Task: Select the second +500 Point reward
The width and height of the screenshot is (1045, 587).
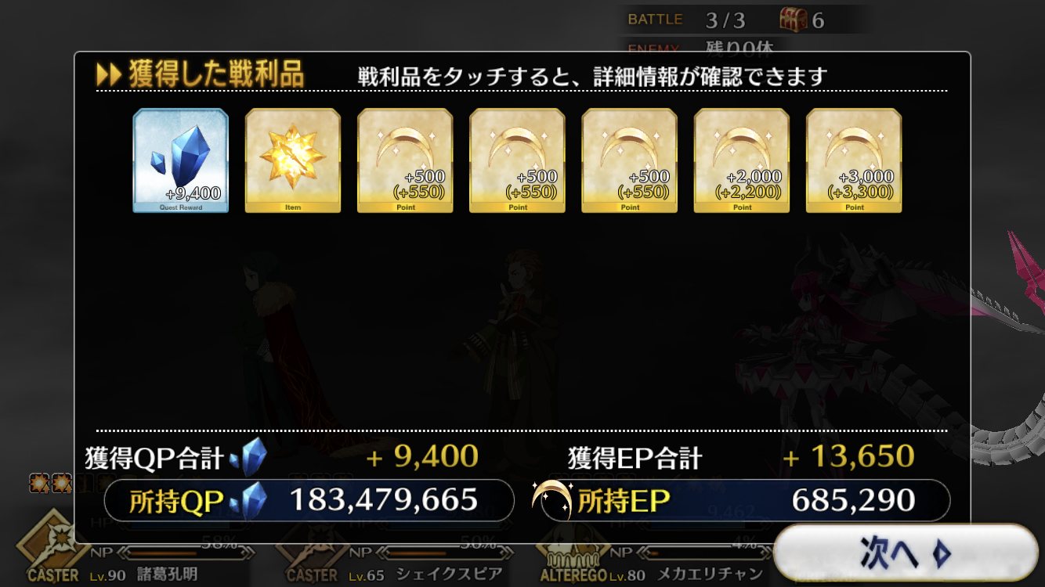Action: pos(517,160)
